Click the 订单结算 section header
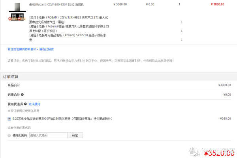Image resolution: width=237 pixels, height=158 pixels. coord(11,76)
